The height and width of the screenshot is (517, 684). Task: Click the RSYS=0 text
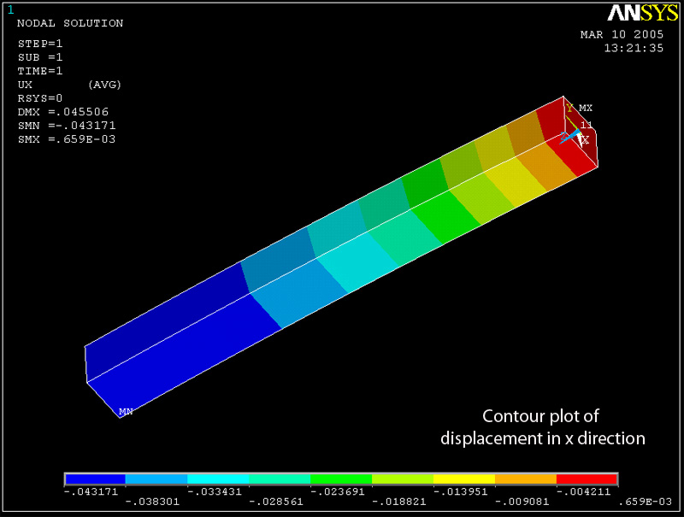pos(40,98)
